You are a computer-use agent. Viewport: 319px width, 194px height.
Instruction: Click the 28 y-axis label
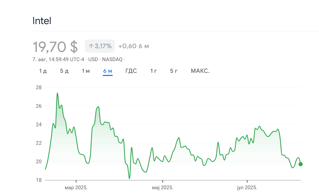39,87
